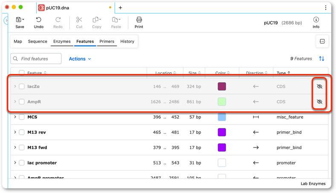Select the Features tab

click(85, 42)
